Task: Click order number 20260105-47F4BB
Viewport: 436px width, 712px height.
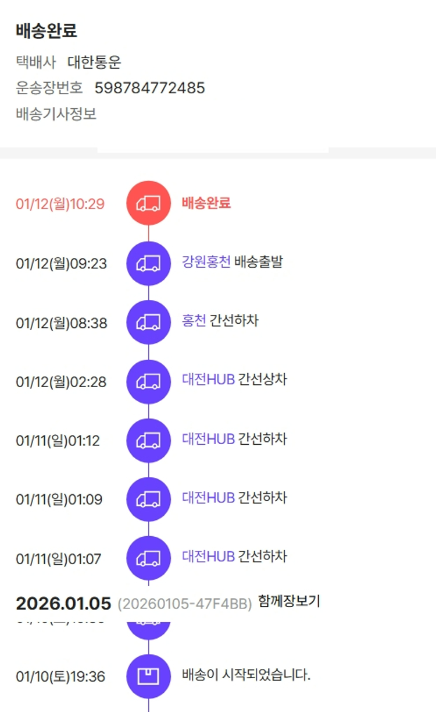Action: coord(185,604)
